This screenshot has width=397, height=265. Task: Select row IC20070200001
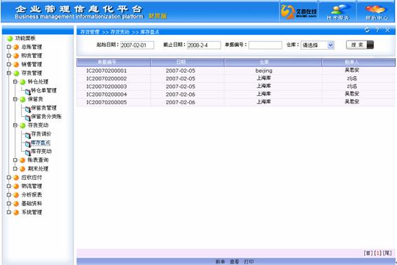tap(236, 71)
